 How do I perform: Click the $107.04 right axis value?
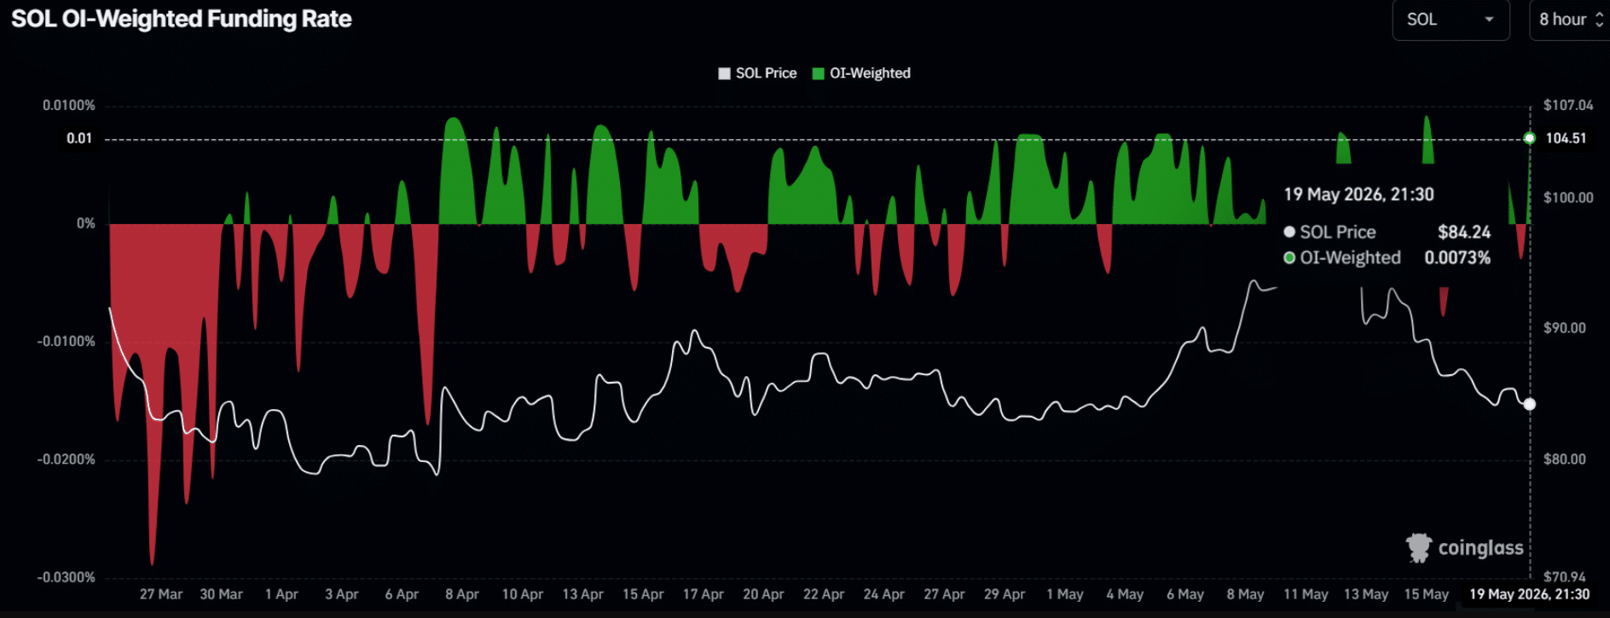click(1568, 106)
